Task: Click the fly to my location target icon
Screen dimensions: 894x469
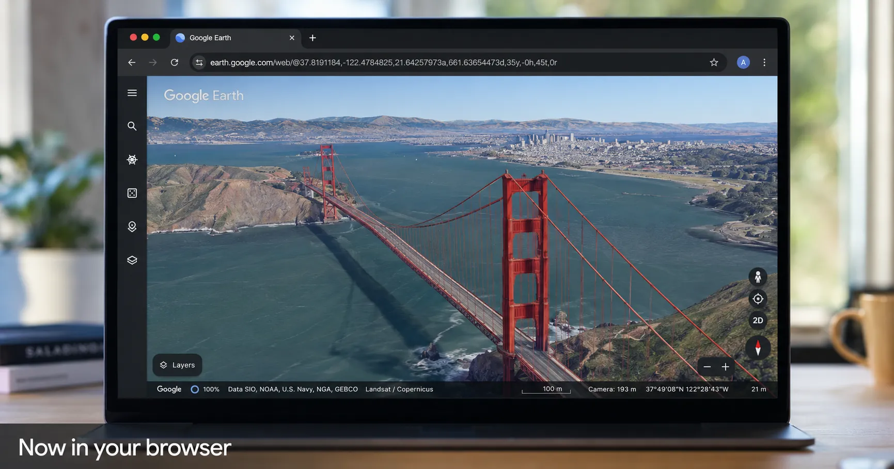Action: 758,299
